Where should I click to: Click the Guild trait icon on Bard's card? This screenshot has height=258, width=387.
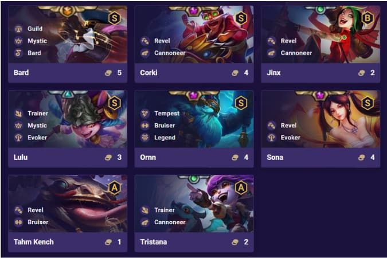click(18, 29)
